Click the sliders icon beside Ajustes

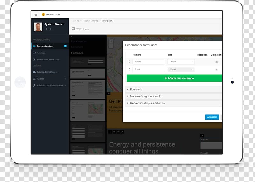coord(34,79)
